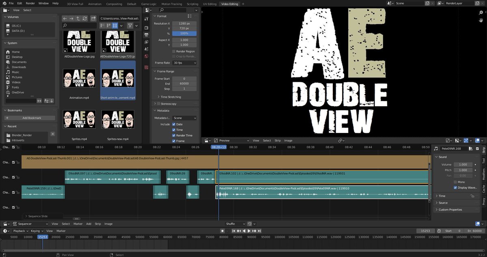The image size is (487, 257).
Task: Click the Pitch 1.000 slider field
Action: click(x=463, y=170)
